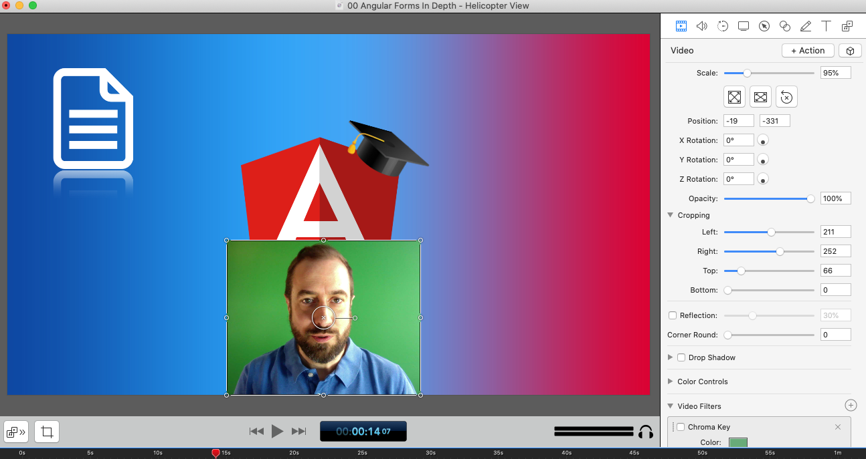Click the 3D cube presets button
This screenshot has height=459, width=866.
pyautogui.click(x=849, y=51)
